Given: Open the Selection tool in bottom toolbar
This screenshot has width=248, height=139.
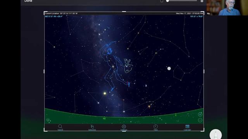Looking at the screenshot, I should pyautogui.click(x=92, y=127).
